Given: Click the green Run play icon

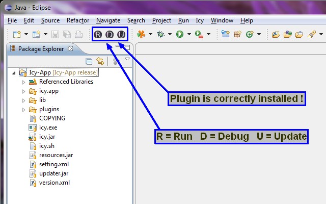Looking at the screenshot, I should pos(180,34).
